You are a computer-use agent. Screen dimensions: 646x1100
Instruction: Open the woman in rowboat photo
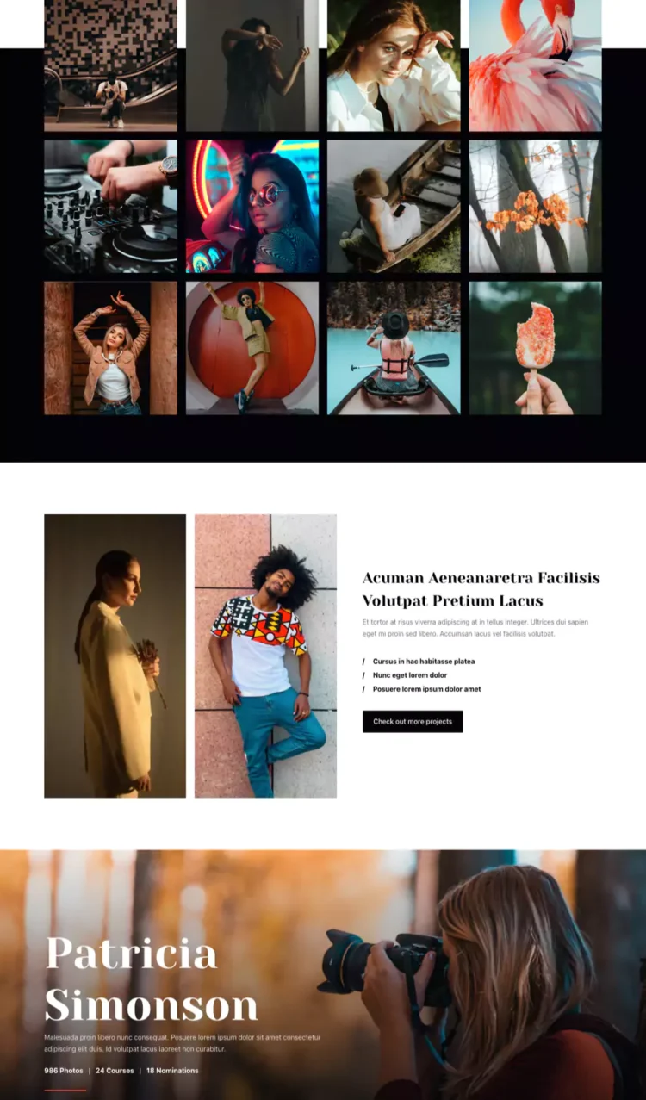(394, 207)
